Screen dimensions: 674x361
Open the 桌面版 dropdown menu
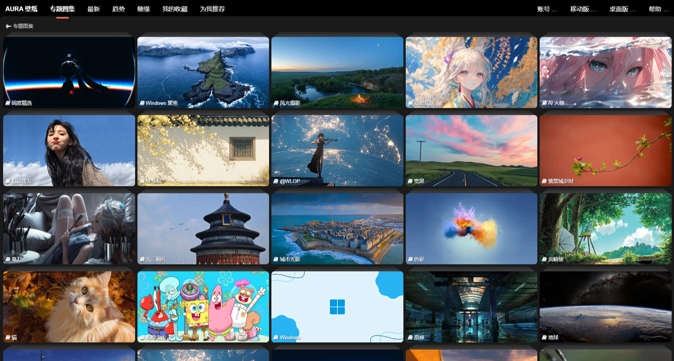(x=622, y=9)
